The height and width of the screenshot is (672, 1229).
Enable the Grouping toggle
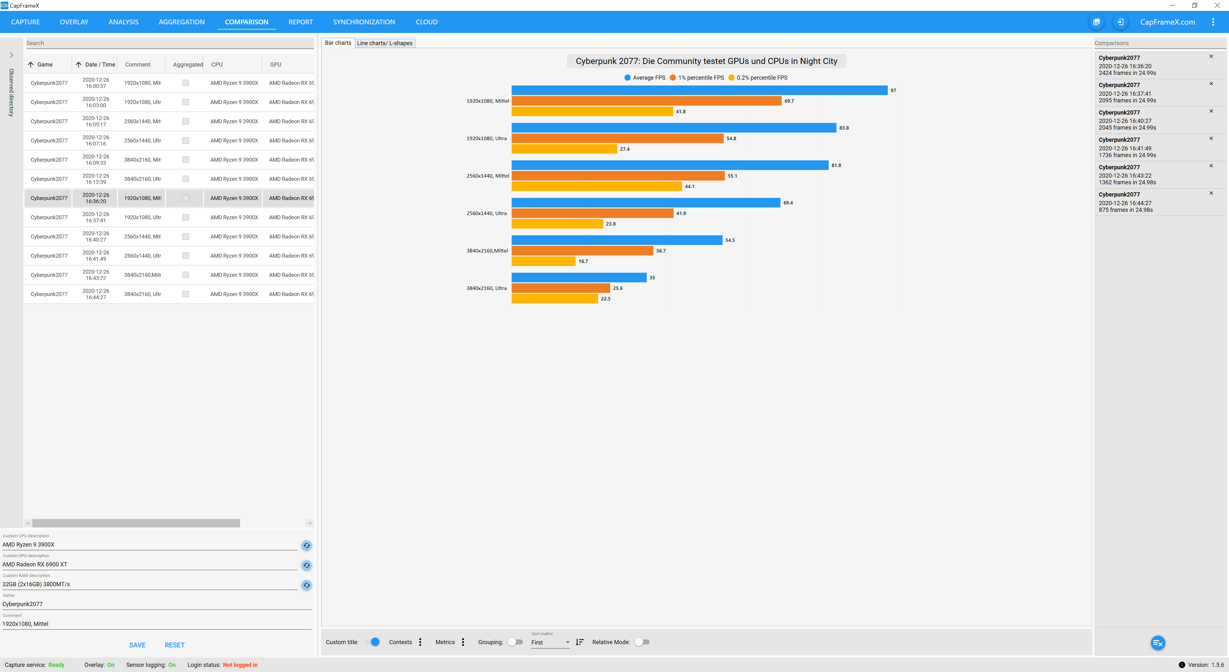pos(515,642)
